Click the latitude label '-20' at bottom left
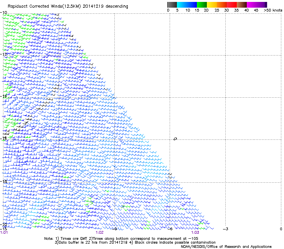This screenshot has width=284, height=249. tap(3, 224)
